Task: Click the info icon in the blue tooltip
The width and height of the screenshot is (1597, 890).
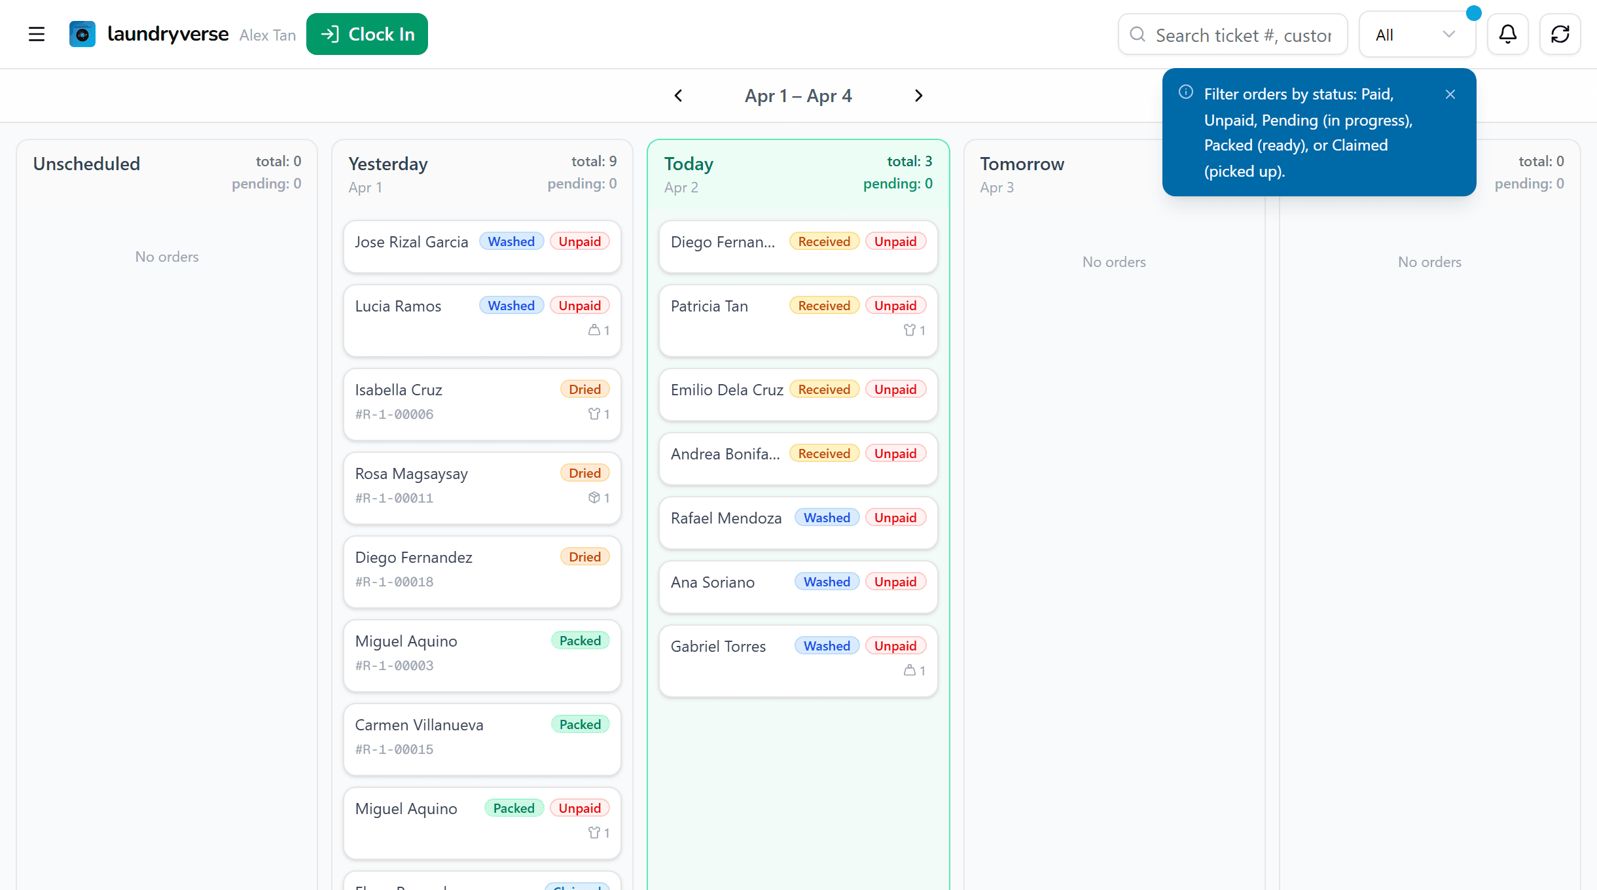Action: click(x=1186, y=92)
